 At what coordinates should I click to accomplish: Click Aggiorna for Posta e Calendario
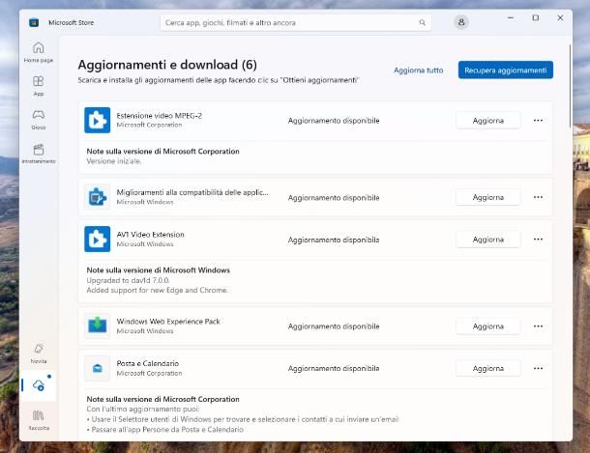[488, 368]
